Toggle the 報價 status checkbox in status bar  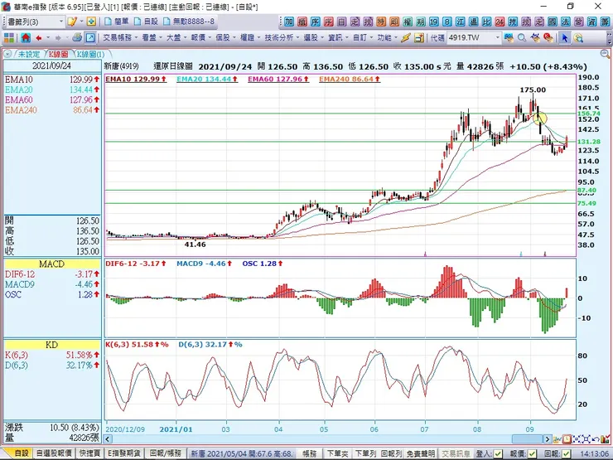pos(533,454)
